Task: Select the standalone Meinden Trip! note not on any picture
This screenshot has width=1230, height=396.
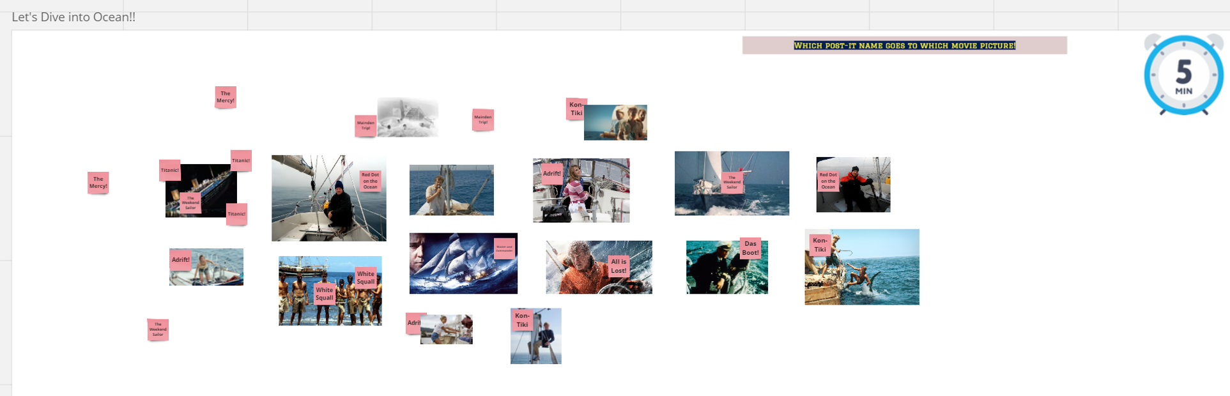Action: (483, 119)
